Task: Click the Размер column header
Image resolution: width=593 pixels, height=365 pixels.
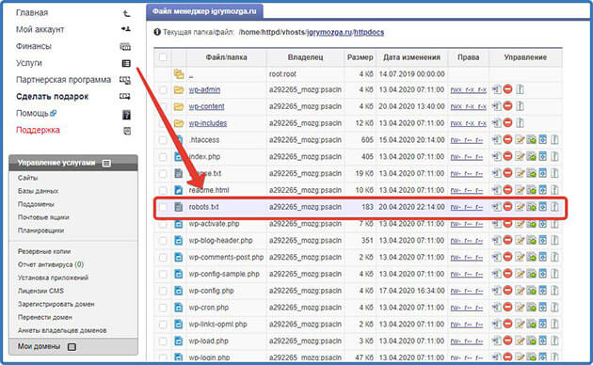Action: tap(360, 57)
